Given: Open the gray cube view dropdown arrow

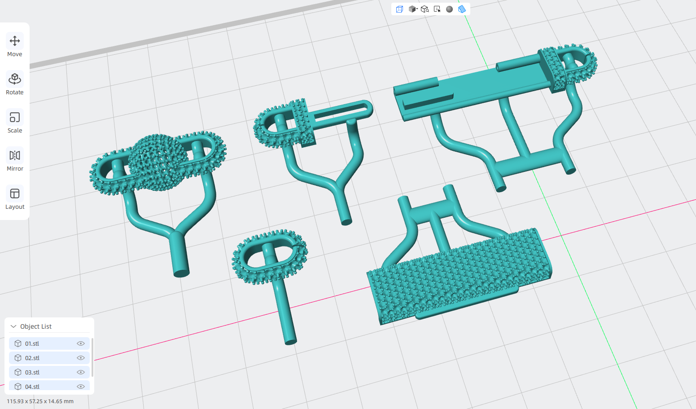Looking at the screenshot, I should tap(417, 9).
